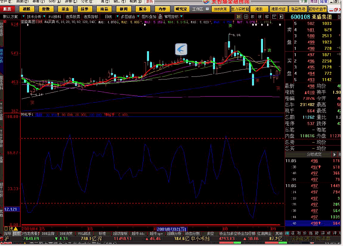Click the 商城 icon at top right
This screenshot has height=246, width=343.
click(314, 2)
